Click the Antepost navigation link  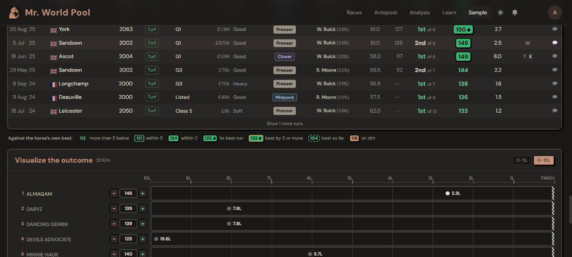tap(386, 13)
